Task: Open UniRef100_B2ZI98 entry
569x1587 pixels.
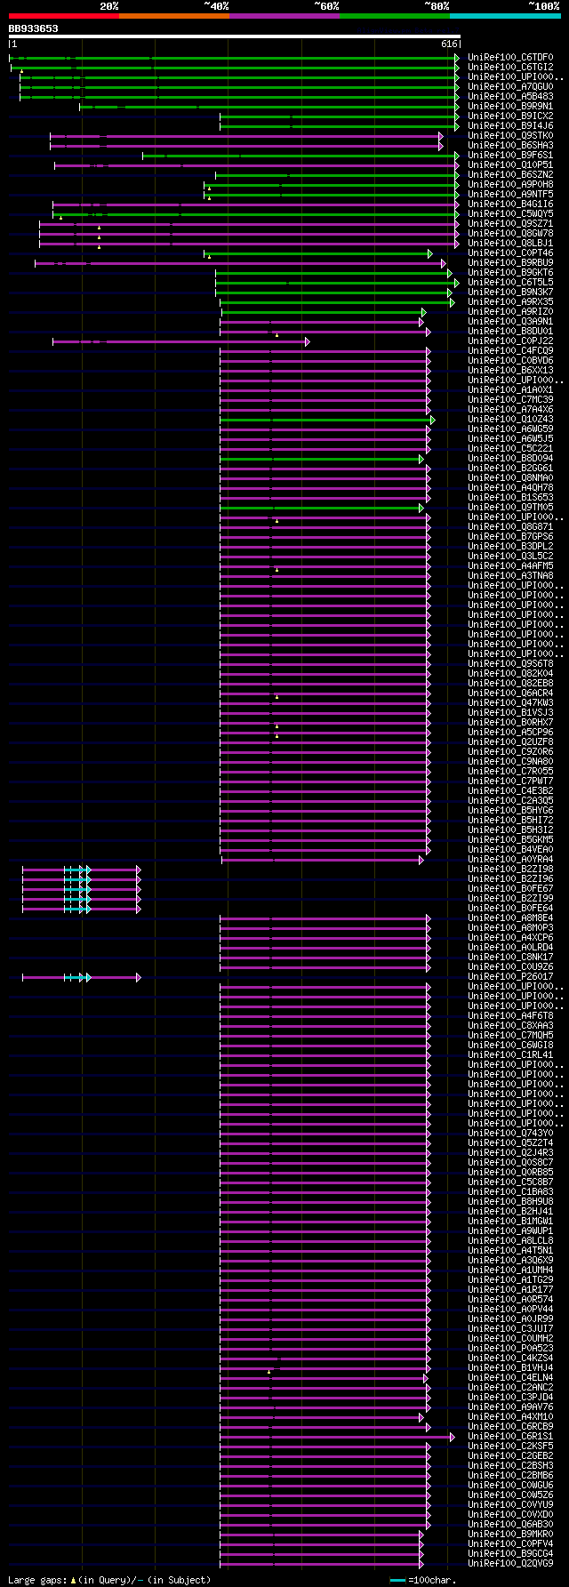Action: [x=511, y=870]
